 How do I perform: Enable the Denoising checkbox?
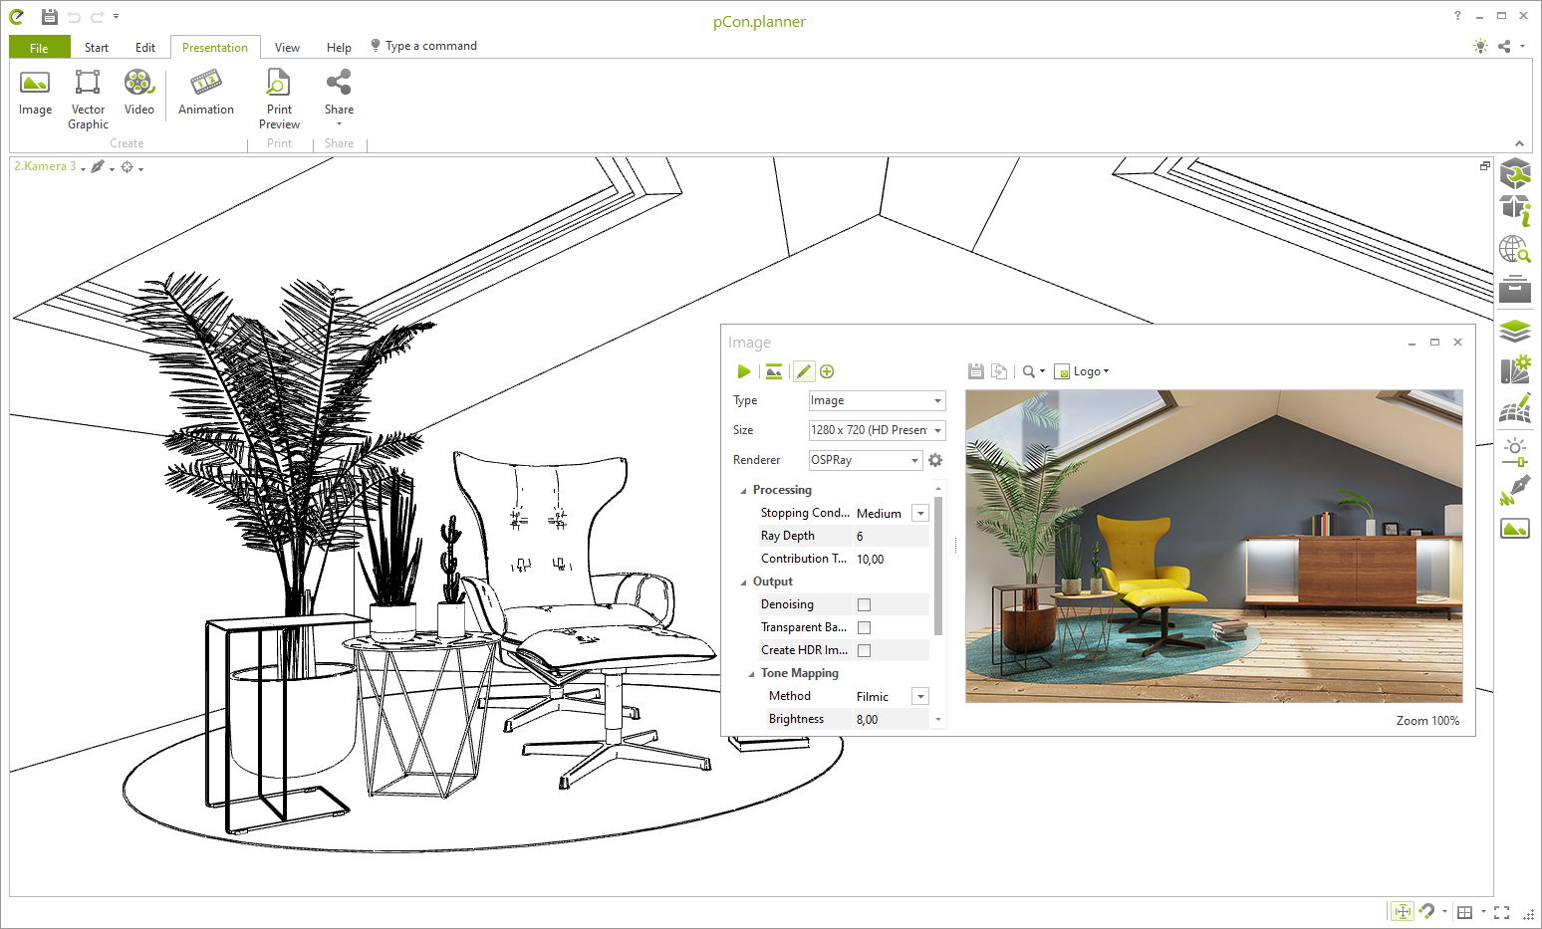(x=864, y=604)
